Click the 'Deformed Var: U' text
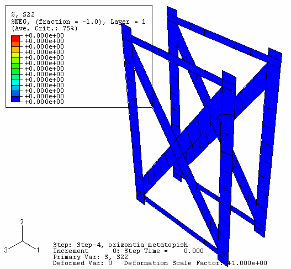The image size is (291, 269). click(x=83, y=263)
